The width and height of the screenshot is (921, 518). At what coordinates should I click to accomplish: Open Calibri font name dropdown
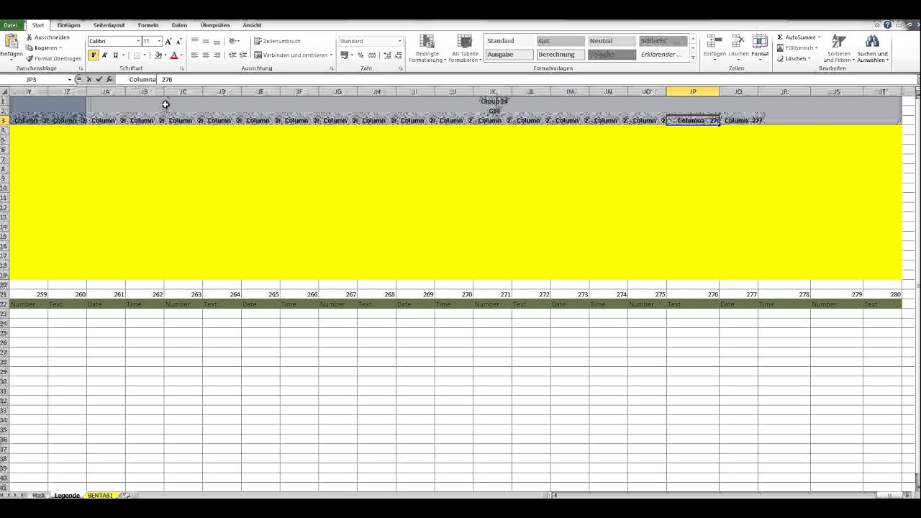click(137, 42)
